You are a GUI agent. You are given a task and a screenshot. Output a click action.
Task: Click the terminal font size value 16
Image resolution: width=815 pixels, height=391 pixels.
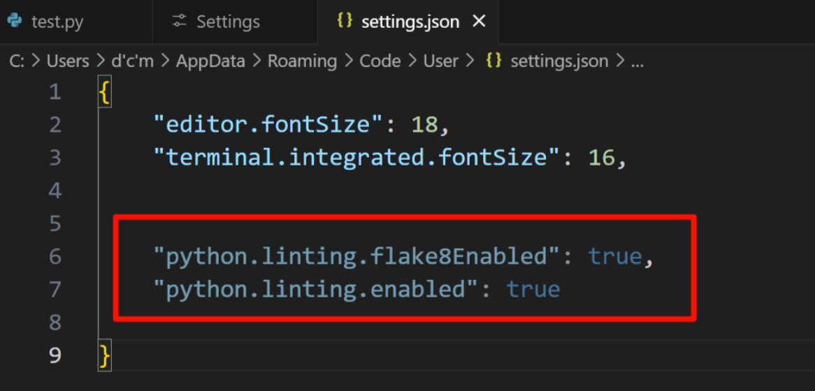point(601,158)
